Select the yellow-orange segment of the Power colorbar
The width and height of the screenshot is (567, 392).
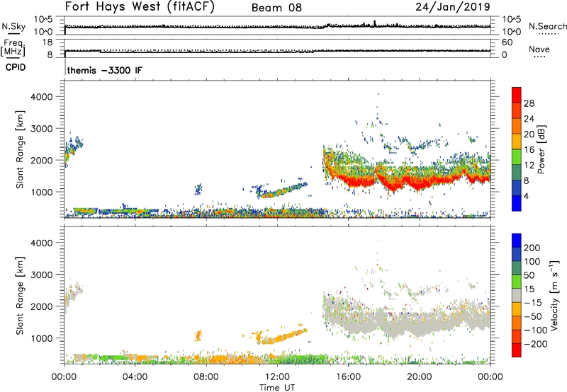517,142
